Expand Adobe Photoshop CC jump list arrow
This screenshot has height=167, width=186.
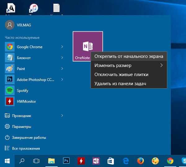click(x=62, y=79)
